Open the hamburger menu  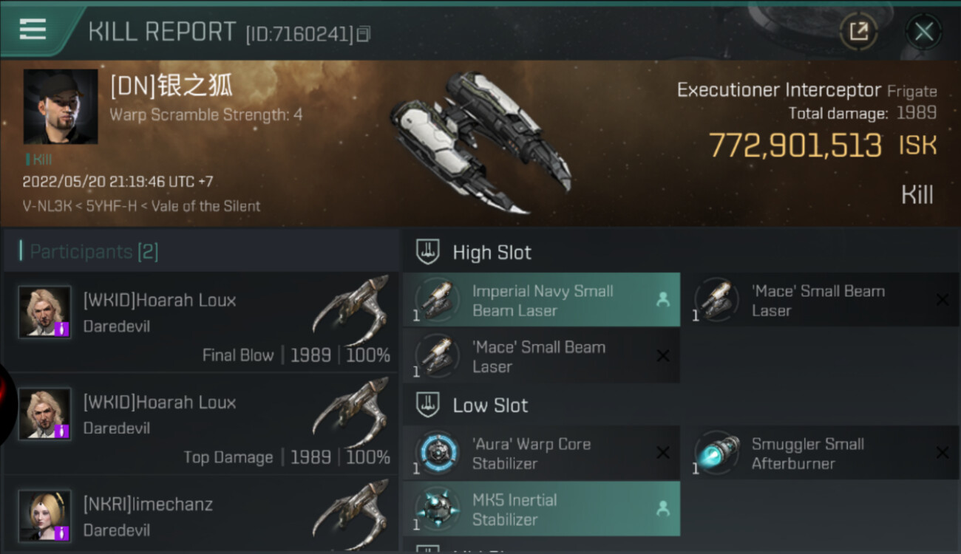coord(33,30)
